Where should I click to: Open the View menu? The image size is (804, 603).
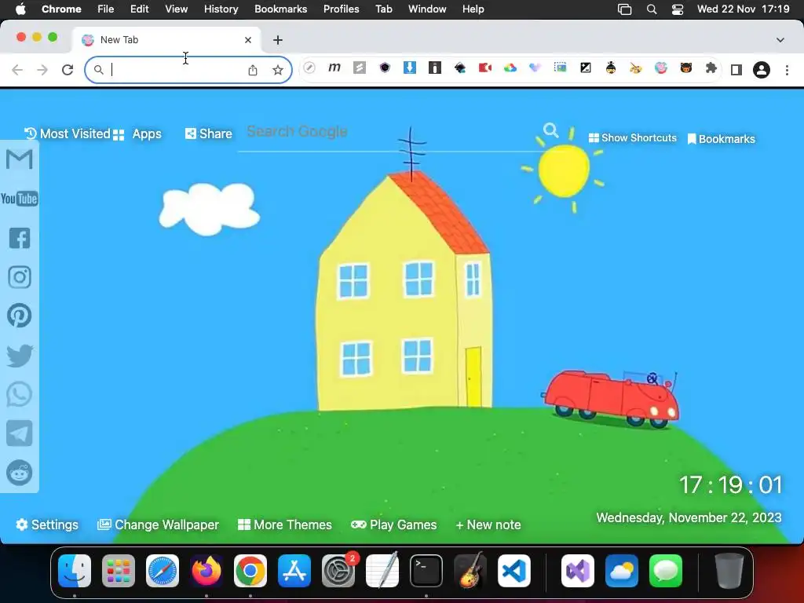click(177, 9)
